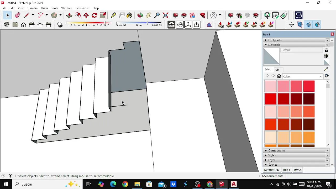The height and width of the screenshot is (189, 336).
Task: Open File Explorer from taskbar
Action: 137,184
